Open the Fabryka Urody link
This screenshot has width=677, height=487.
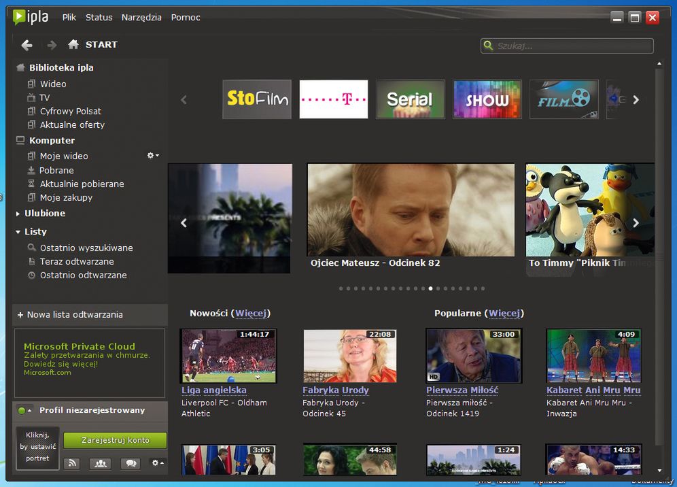click(336, 390)
